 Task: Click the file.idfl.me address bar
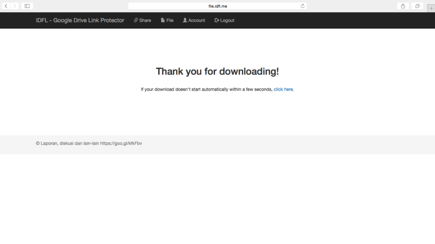point(218,6)
